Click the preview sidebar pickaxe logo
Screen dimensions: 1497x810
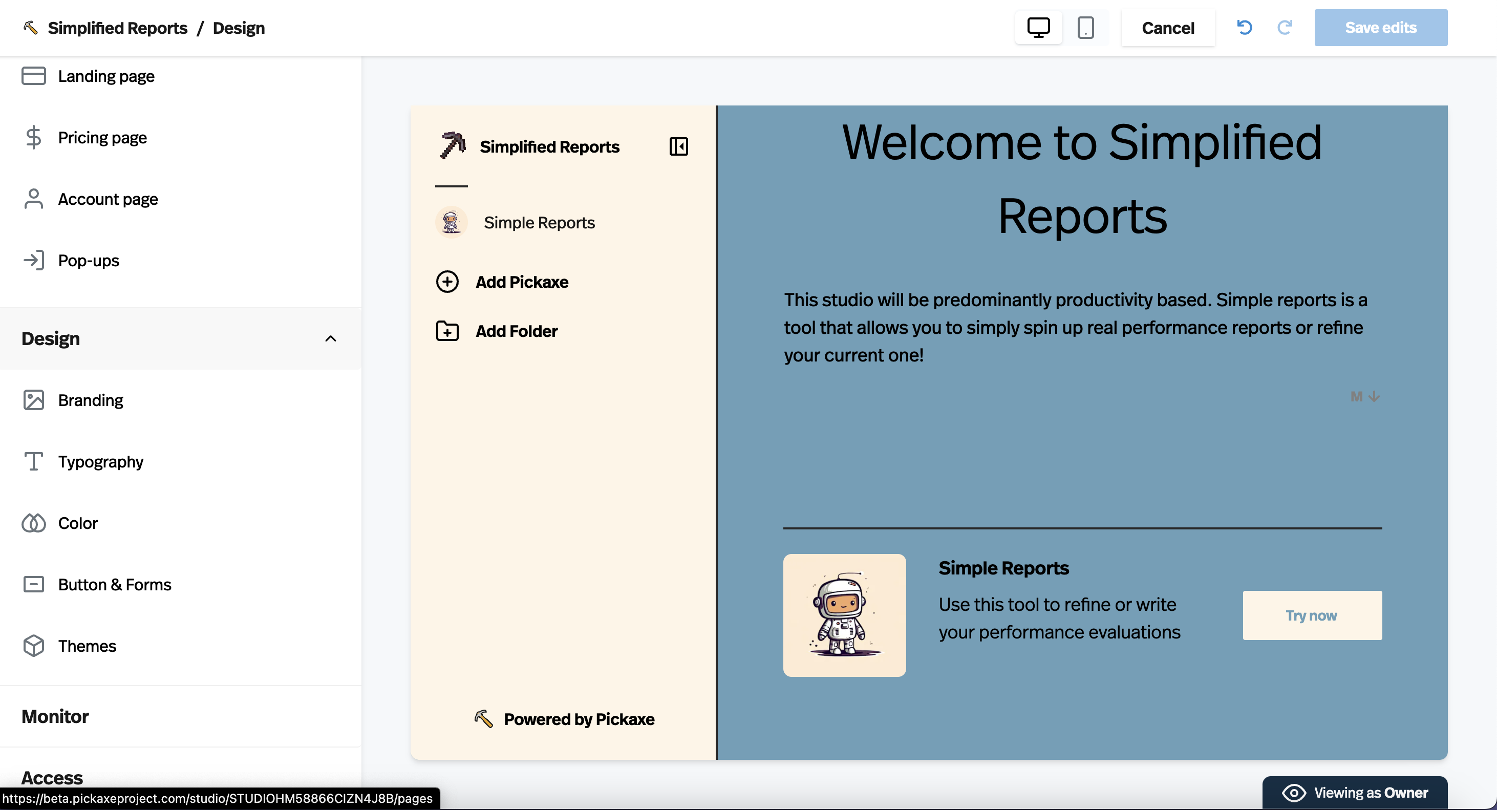[x=453, y=146]
